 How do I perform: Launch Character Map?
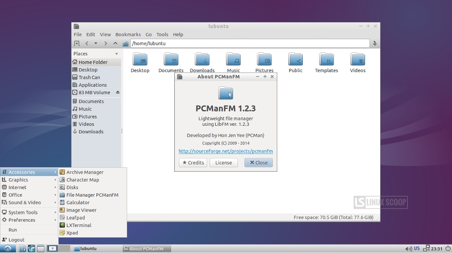(x=93, y=180)
